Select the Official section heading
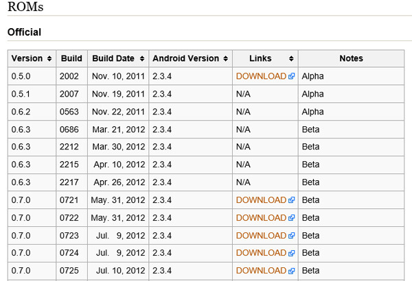 pos(24,32)
